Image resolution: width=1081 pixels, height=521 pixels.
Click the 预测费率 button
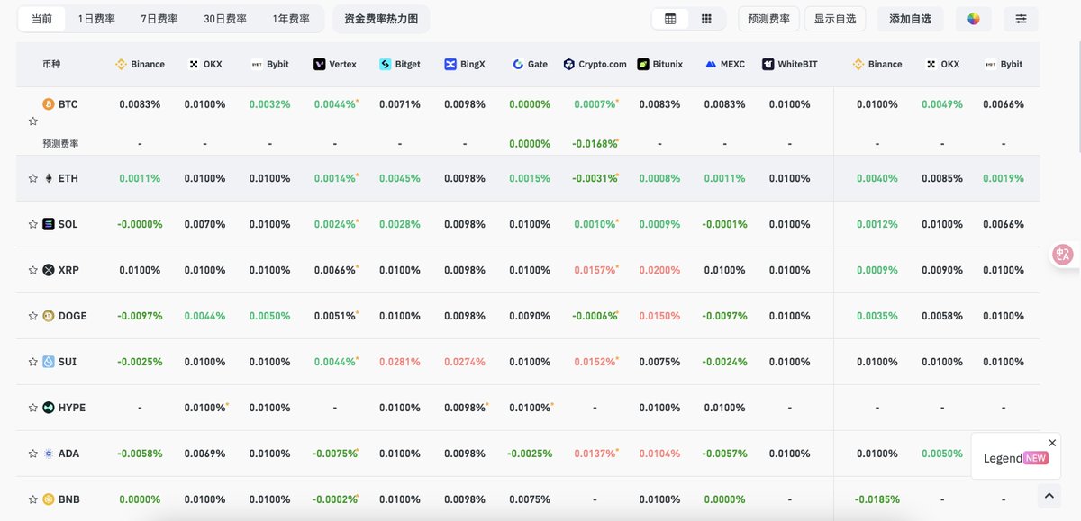(768, 19)
